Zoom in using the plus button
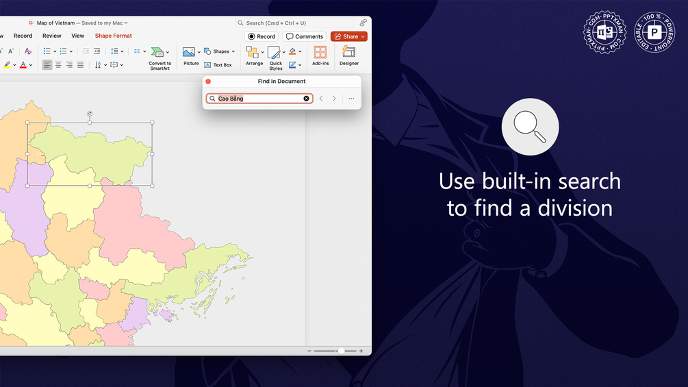This screenshot has height=387, width=688. click(x=361, y=351)
